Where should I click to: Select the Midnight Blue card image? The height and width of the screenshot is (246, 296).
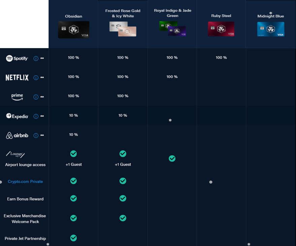[271, 29]
